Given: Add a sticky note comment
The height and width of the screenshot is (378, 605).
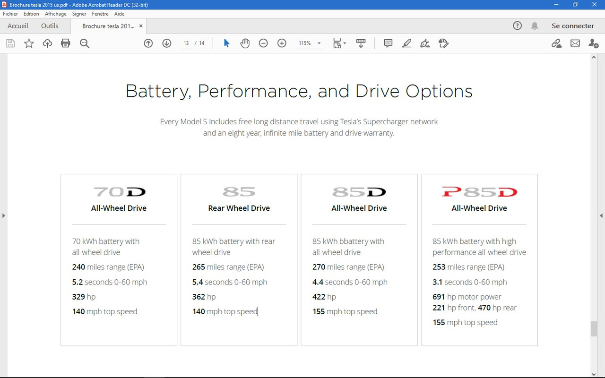Looking at the screenshot, I should click(x=388, y=43).
